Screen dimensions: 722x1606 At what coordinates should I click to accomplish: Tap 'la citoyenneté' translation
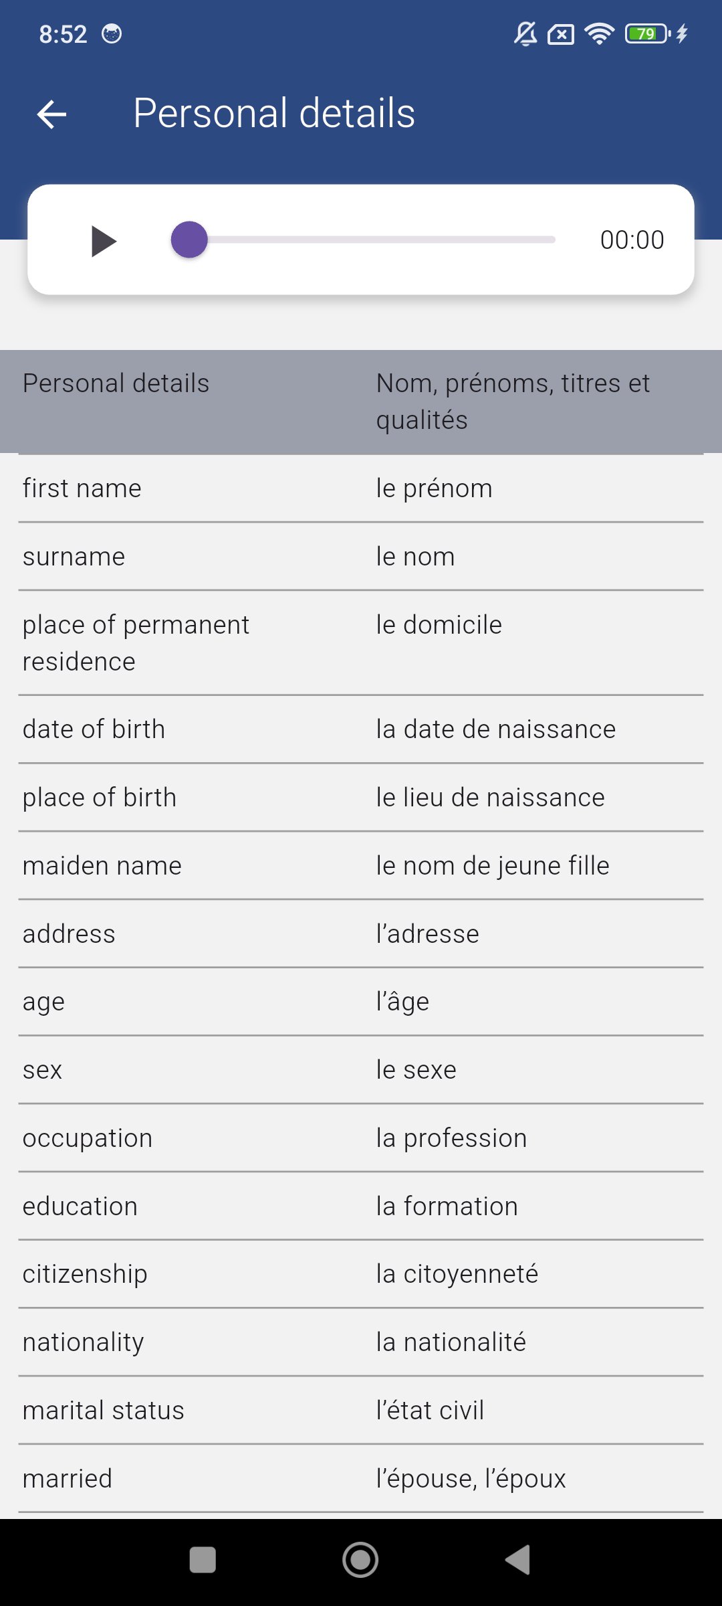point(457,1274)
